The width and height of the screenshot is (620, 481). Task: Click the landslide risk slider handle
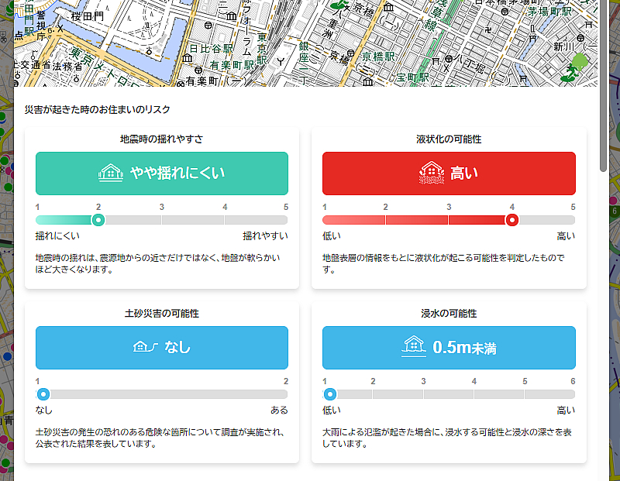[43, 394]
